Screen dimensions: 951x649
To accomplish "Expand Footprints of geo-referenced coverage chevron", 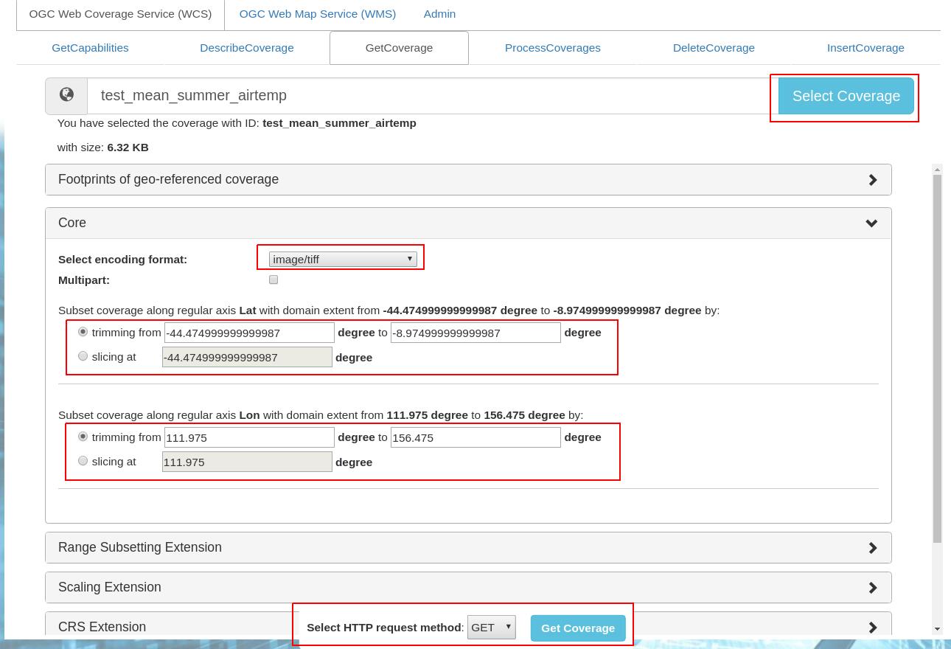I will 872,180.
